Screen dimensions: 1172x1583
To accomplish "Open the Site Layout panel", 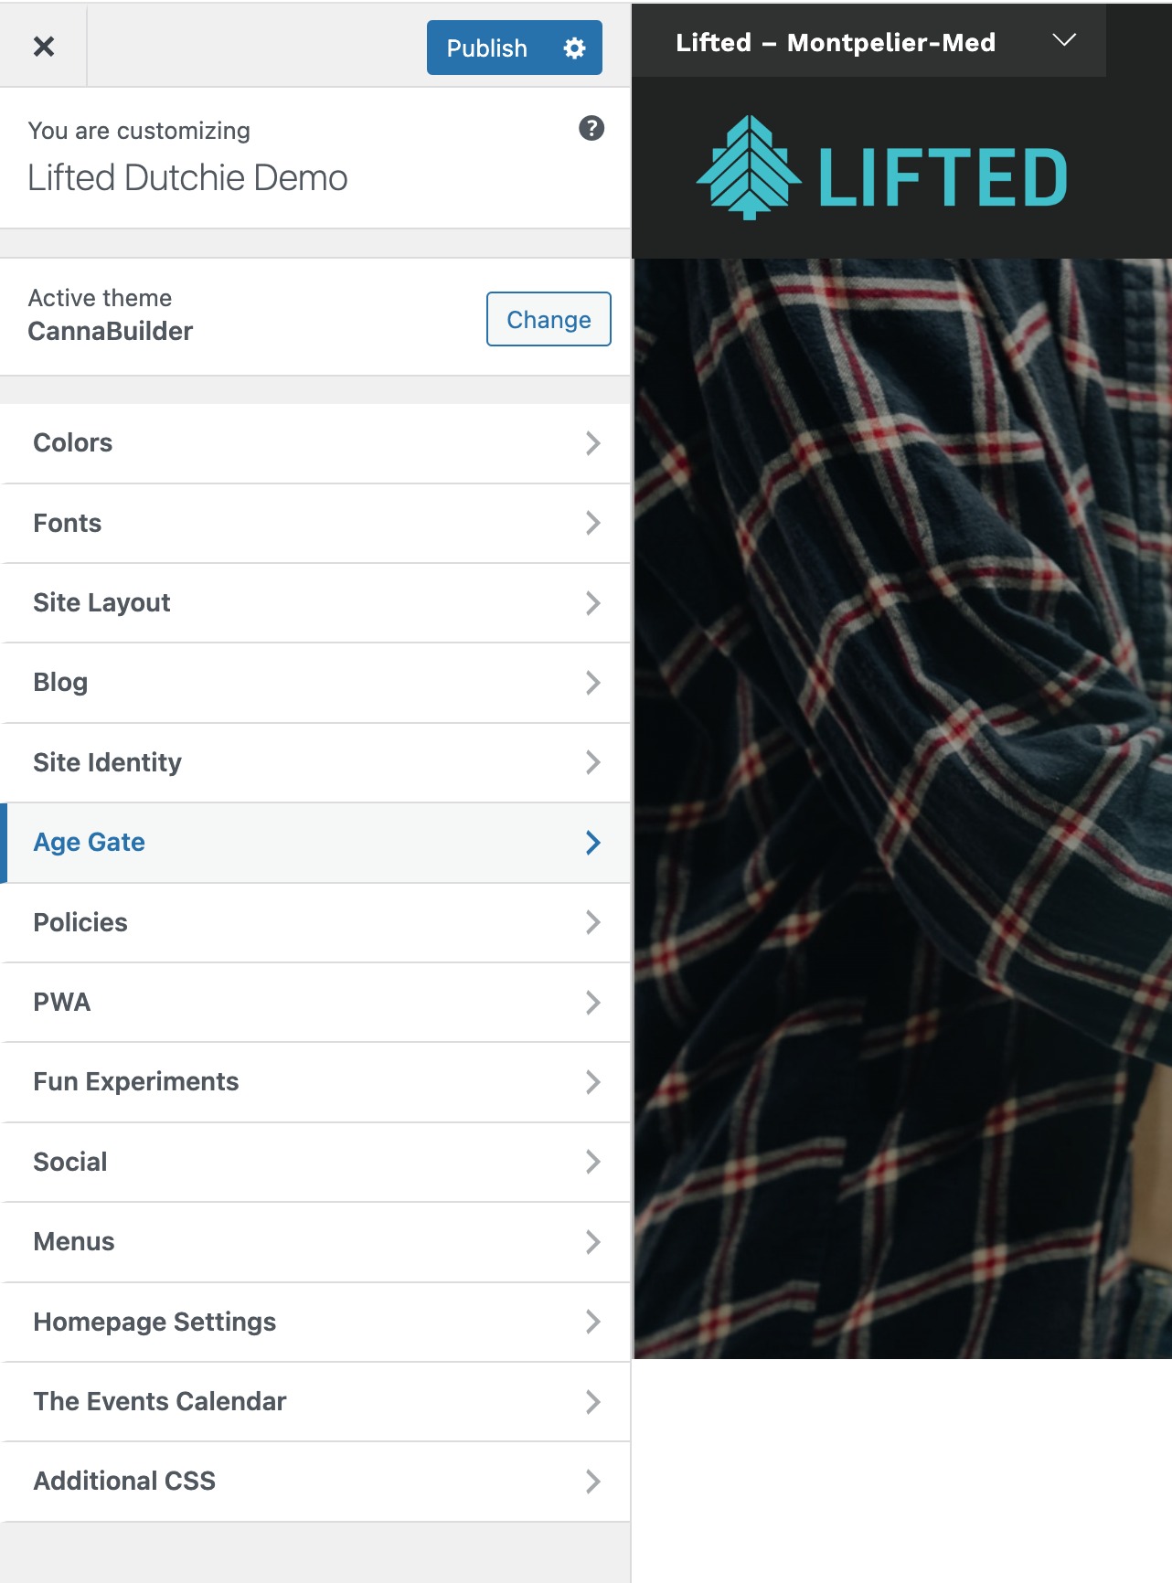I will pyautogui.click(x=315, y=603).
